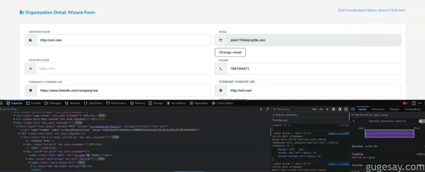425x172 pixels.
Task: Open the responsive design mode icon
Action: (414, 103)
